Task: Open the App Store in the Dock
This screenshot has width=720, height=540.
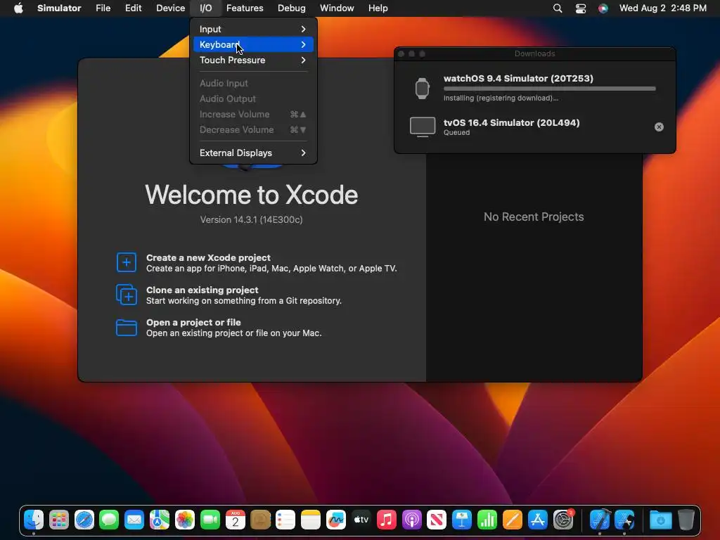Action: pyautogui.click(x=537, y=520)
